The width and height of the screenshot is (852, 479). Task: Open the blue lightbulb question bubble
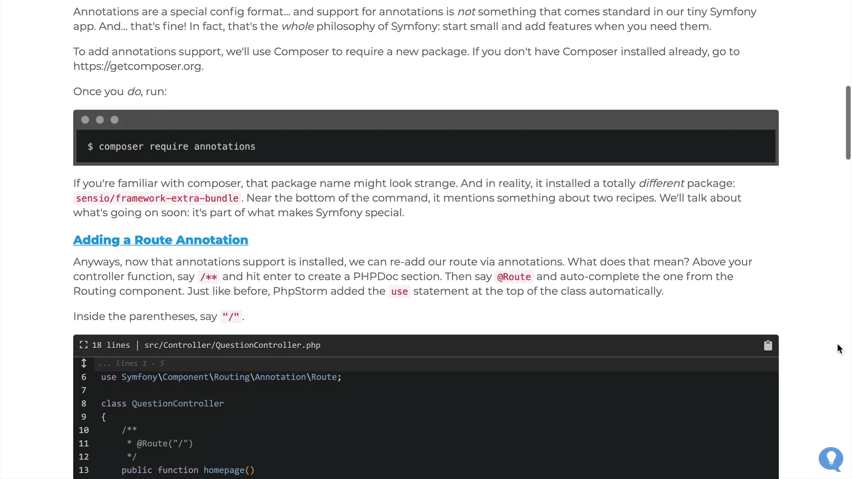(830, 459)
